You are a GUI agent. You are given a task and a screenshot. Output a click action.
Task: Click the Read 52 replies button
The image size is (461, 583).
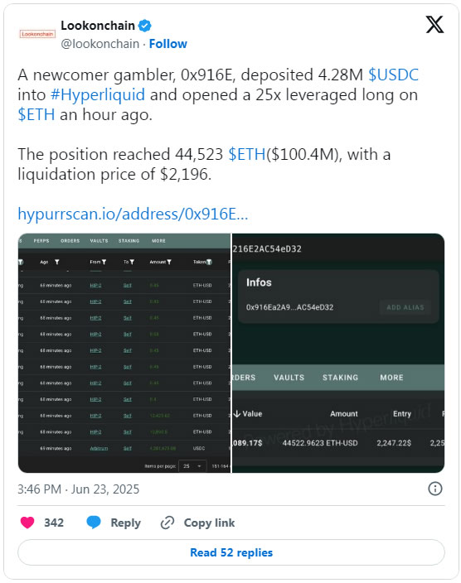point(231,552)
